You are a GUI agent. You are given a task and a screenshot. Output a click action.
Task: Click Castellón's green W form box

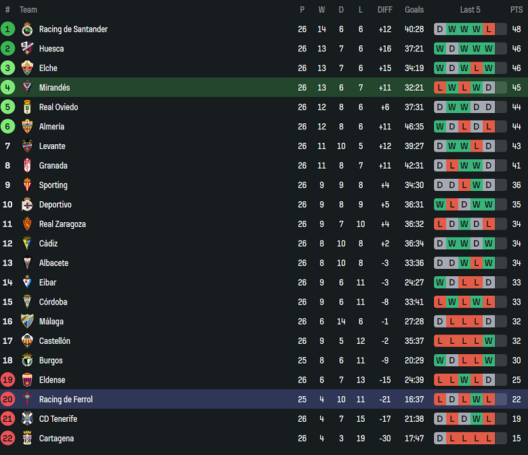click(x=489, y=341)
